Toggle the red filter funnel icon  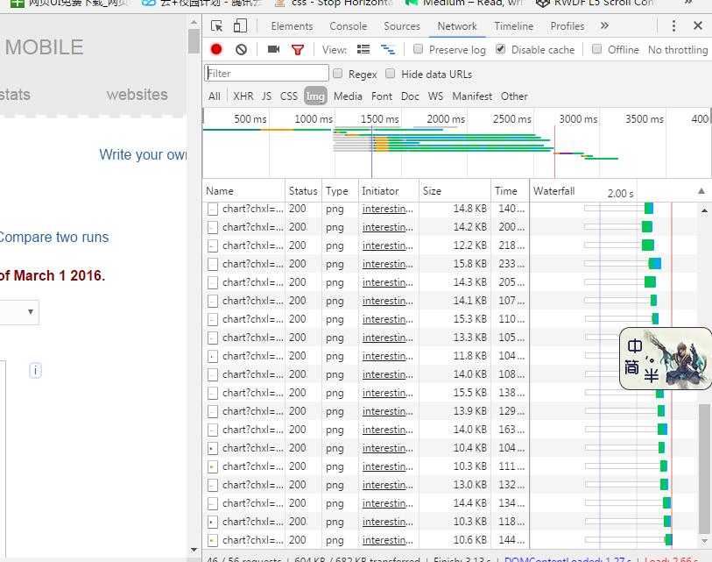coord(298,49)
